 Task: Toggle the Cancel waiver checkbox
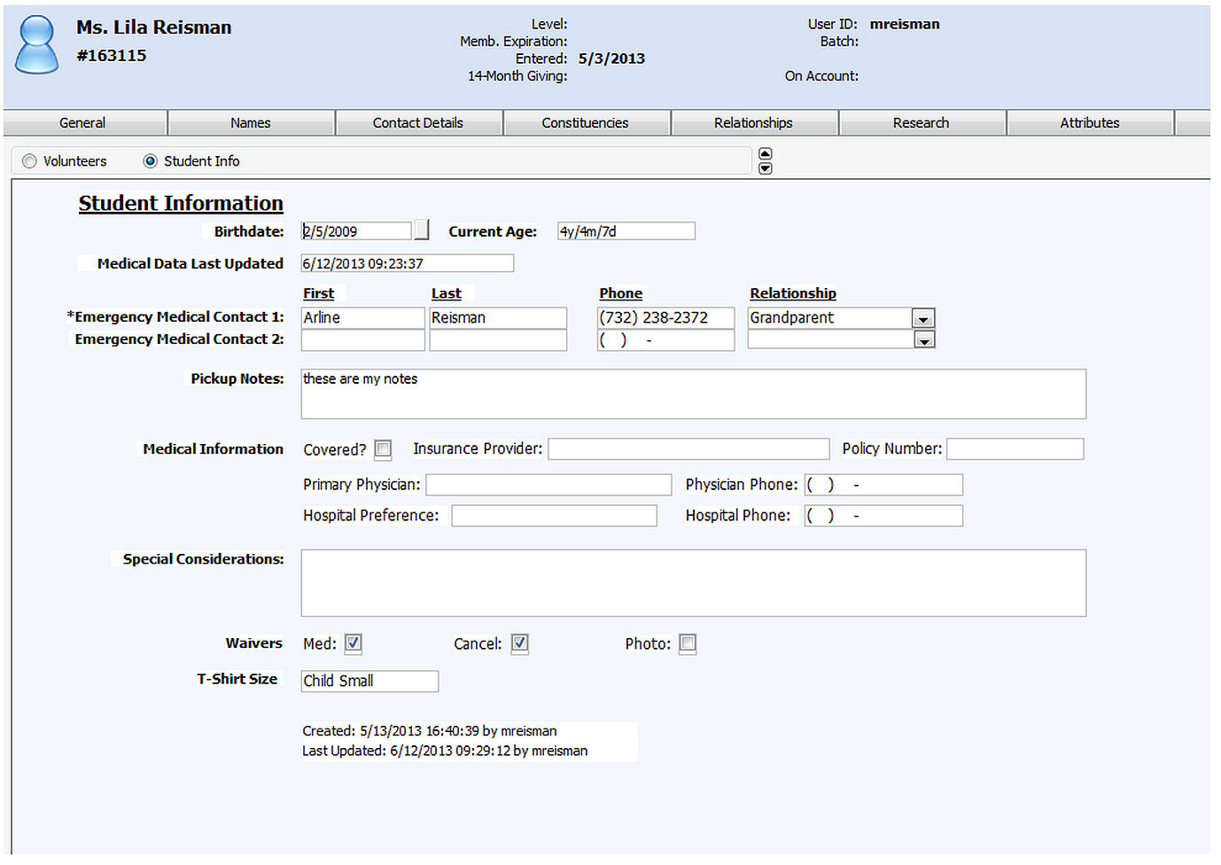[520, 643]
